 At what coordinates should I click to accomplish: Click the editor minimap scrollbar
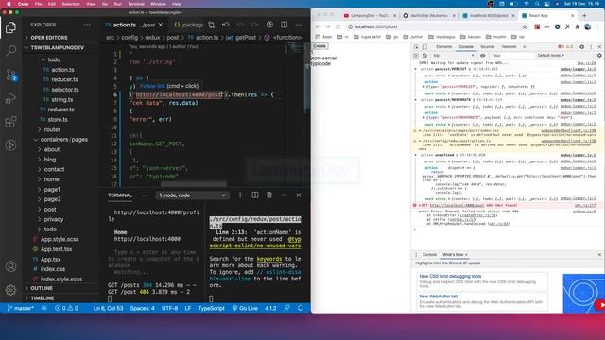pyautogui.click(x=307, y=77)
